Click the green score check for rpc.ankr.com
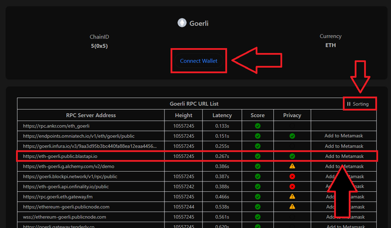Image resolution: width=391 pixels, height=228 pixels. tap(258, 126)
